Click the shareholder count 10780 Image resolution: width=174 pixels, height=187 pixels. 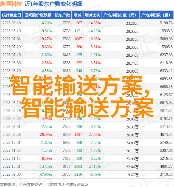(x=66, y=175)
